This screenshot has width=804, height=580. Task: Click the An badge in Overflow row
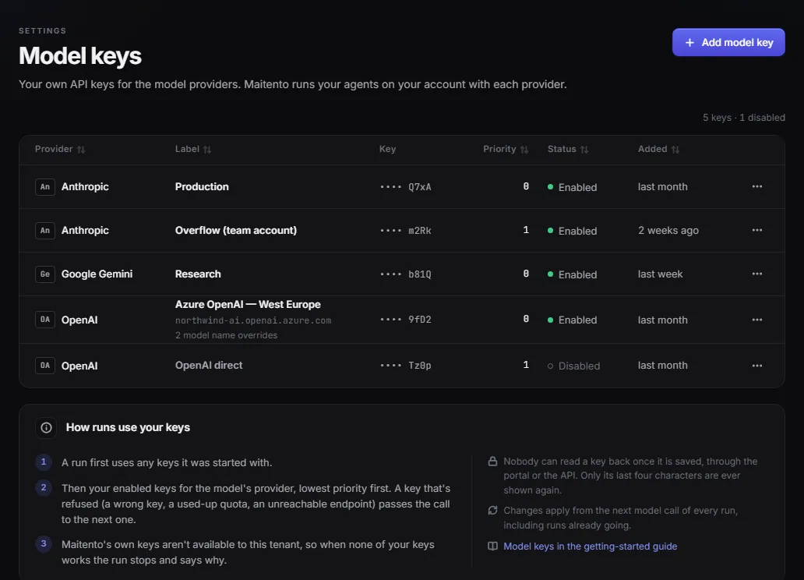45,231
